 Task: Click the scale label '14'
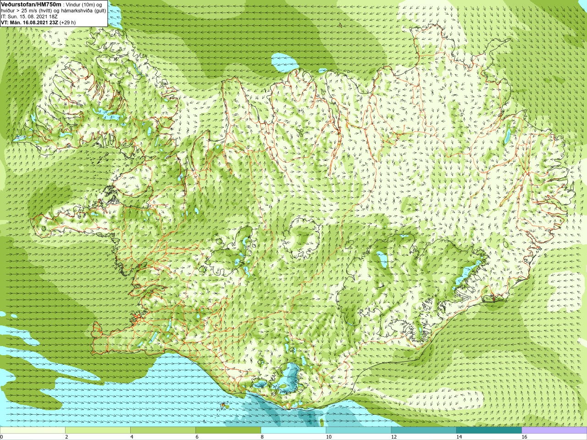pyautogui.click(x=459, y=437)
